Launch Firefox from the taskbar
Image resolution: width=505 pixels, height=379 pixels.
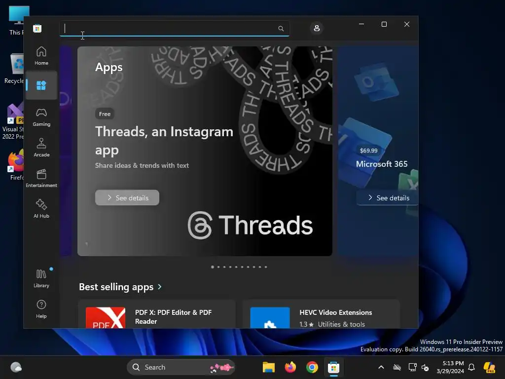pyautogui.click(x=290, y=367)
